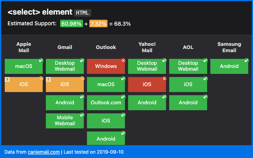This screenshot has height=158, width=253.
Task: Click the Outlook column header
Action: 106,47
